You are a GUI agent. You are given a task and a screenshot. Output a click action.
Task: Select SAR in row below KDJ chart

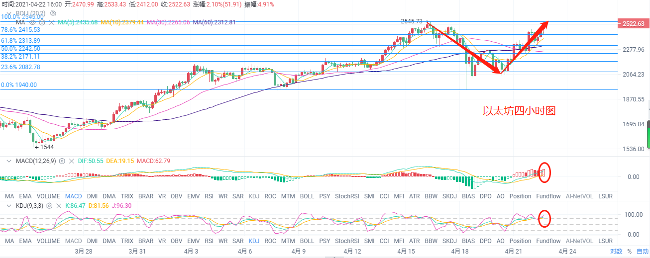(238, 241)
